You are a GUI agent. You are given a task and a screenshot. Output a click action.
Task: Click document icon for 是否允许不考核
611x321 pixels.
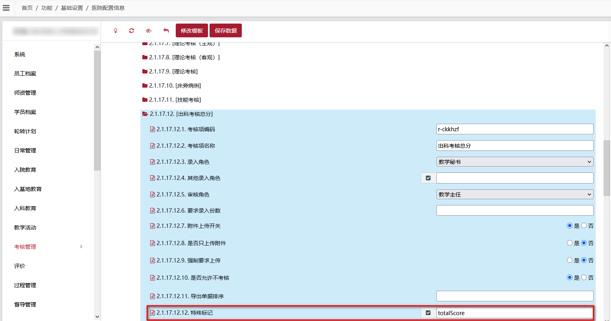pyautogui.click(x=153, y=278)
